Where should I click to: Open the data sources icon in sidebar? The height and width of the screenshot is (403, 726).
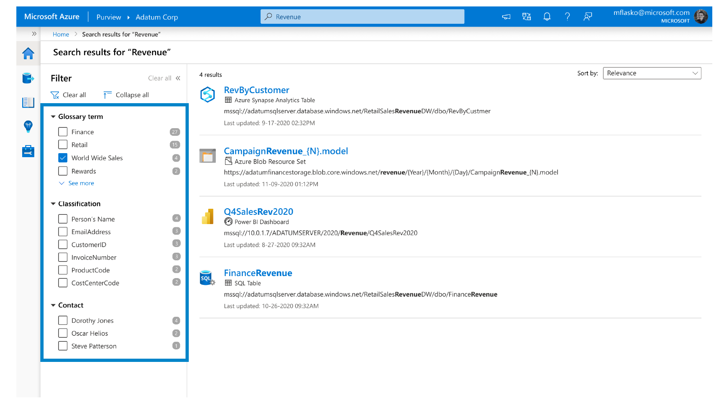28,78
